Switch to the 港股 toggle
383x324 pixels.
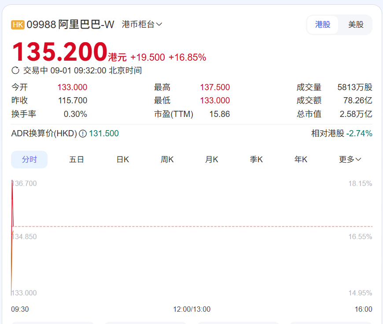[x=323, y=25]
